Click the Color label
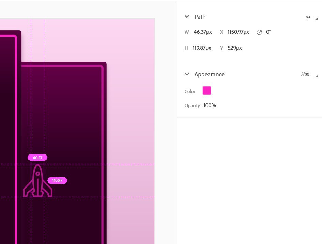This screenshot has height=244, width=322. (x=190, y=91)
